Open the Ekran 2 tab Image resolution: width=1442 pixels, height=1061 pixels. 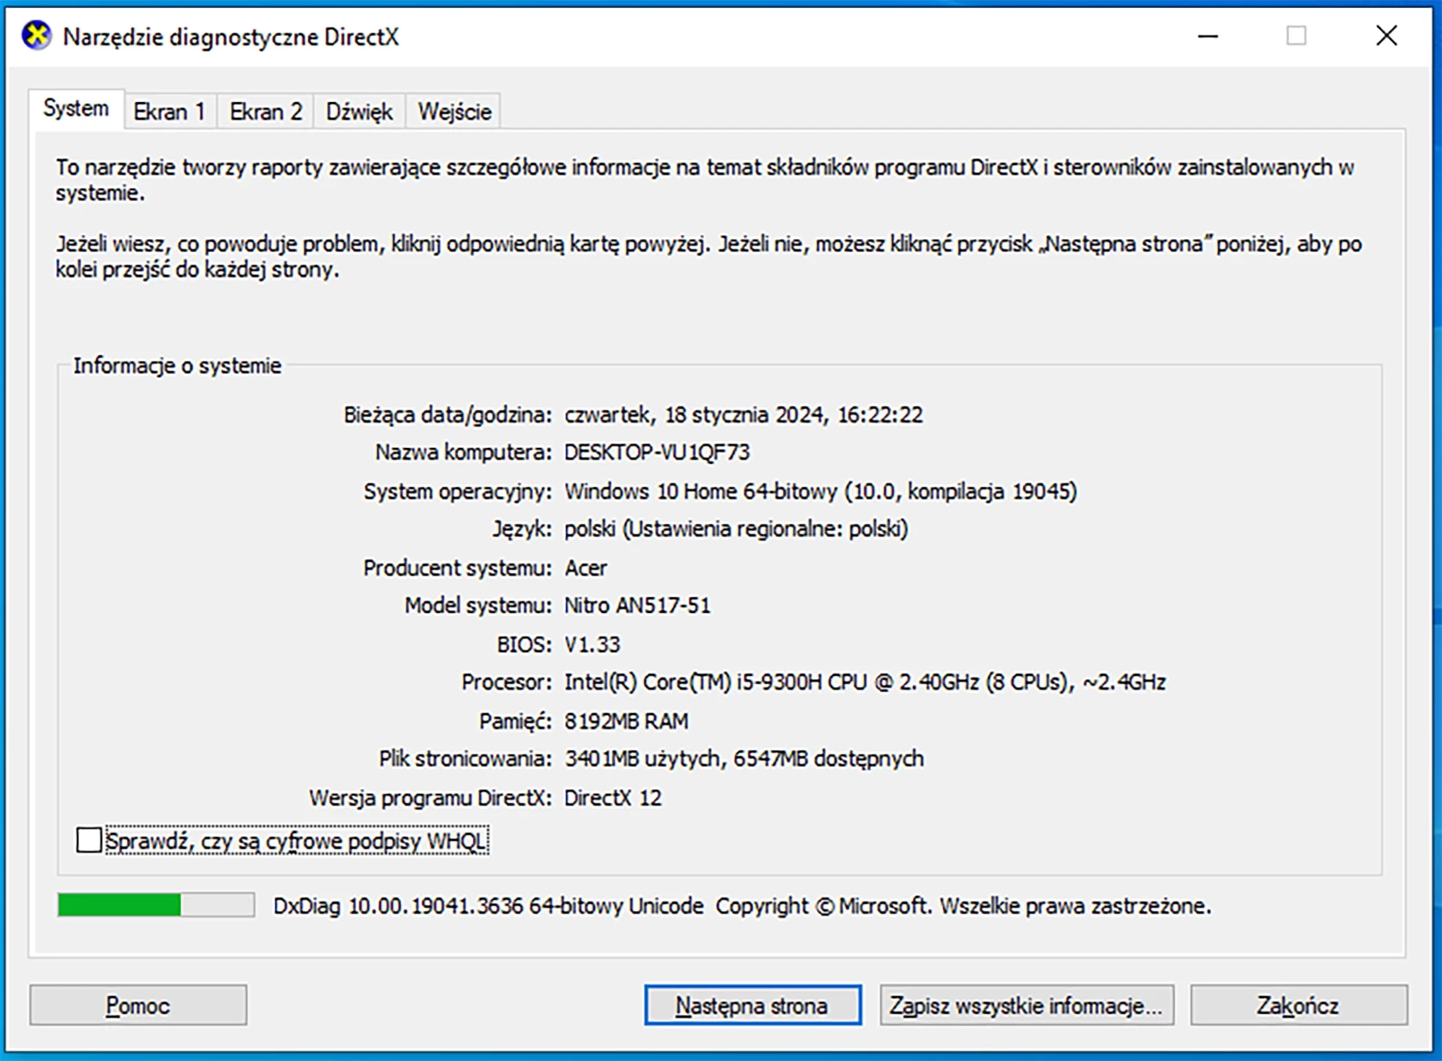(x=266, y=112)
